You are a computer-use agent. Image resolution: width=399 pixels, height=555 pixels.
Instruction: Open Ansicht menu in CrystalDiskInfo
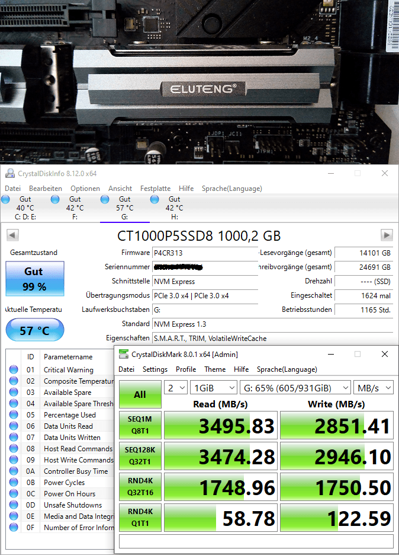click(120, 189)
